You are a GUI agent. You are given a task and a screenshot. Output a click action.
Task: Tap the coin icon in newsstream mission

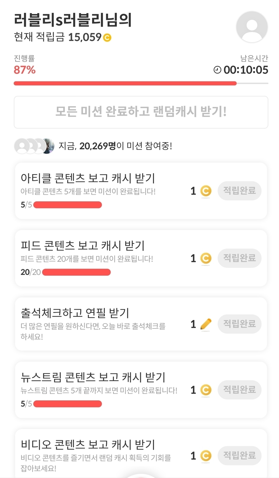click(x=206, y=390)
